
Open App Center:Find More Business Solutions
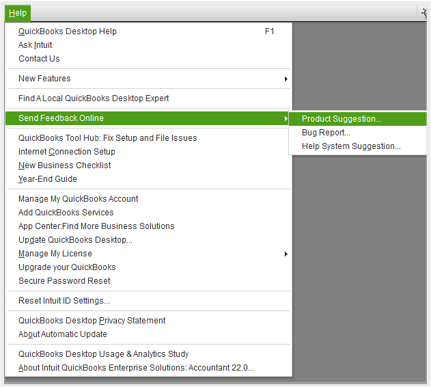[148, 226]
